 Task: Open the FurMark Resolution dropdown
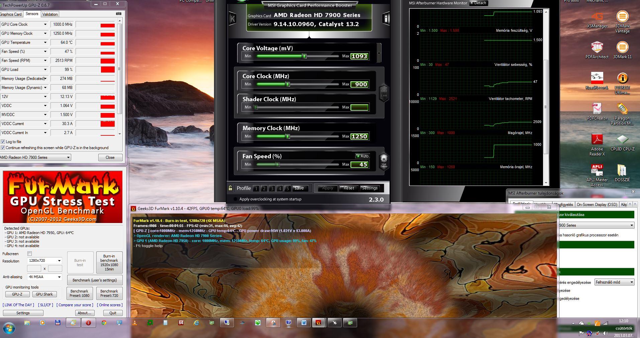[45, 260]
